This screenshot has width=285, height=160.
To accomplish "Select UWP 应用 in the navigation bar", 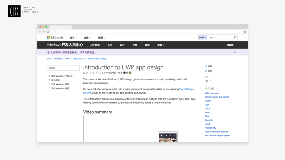I will [94, 45].
